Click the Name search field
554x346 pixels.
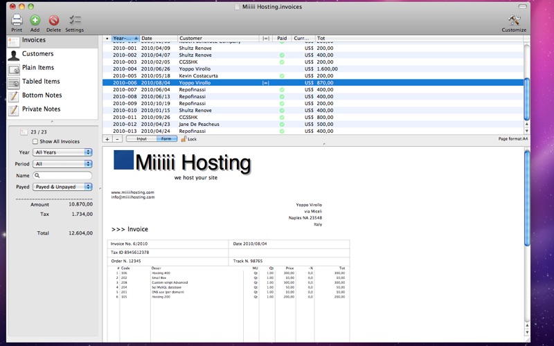click(62, 176)
